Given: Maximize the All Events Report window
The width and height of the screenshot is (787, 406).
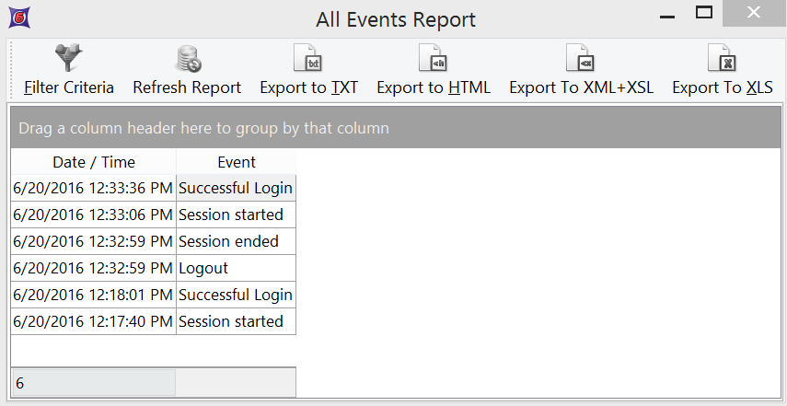Looking at the screenshot, I should click(704, 13).
